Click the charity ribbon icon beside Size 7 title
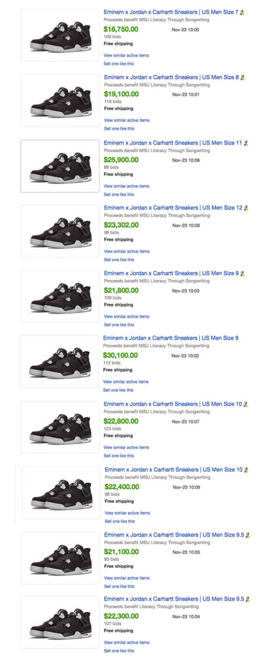This screenshot has height=660, width=277. pyautogui.click(x=242, y=12)
